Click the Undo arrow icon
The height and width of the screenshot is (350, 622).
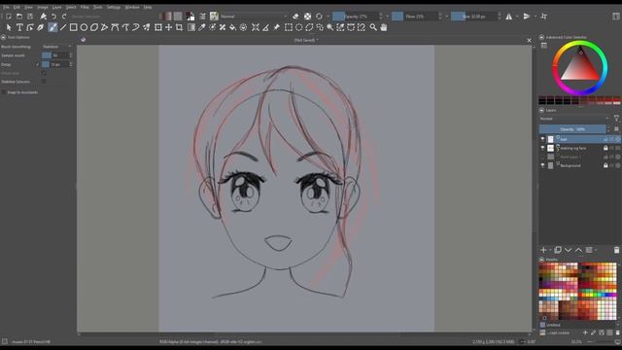click(53, 17)
